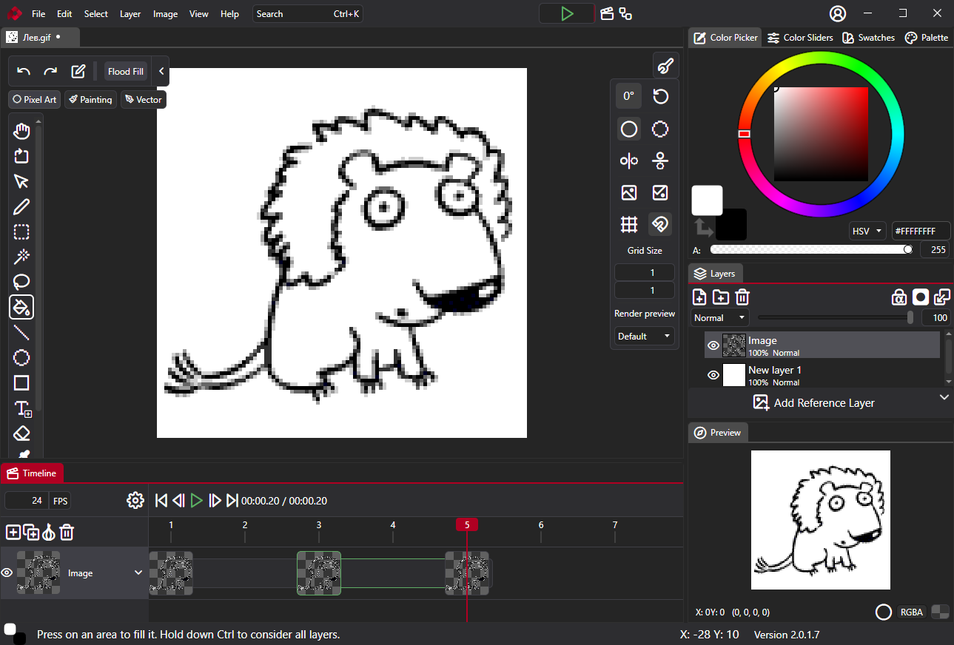Viewport: 954px width, 645px height.
Task: Select the Lasso selection tool
Action: [21, 282]
